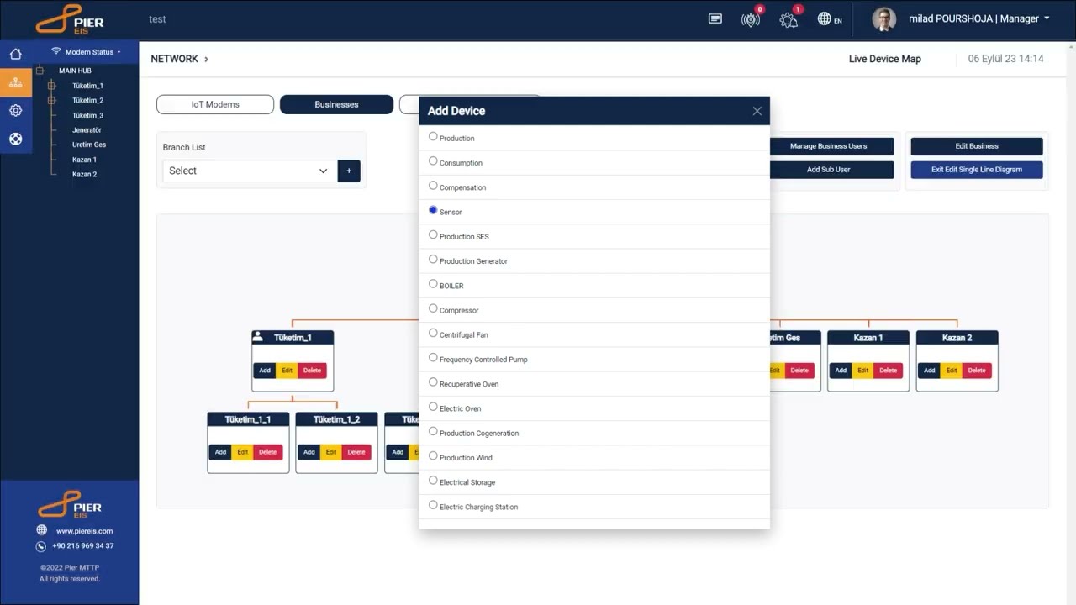
Task: Open the Modem Status dropdown
Action: (86, 52)
